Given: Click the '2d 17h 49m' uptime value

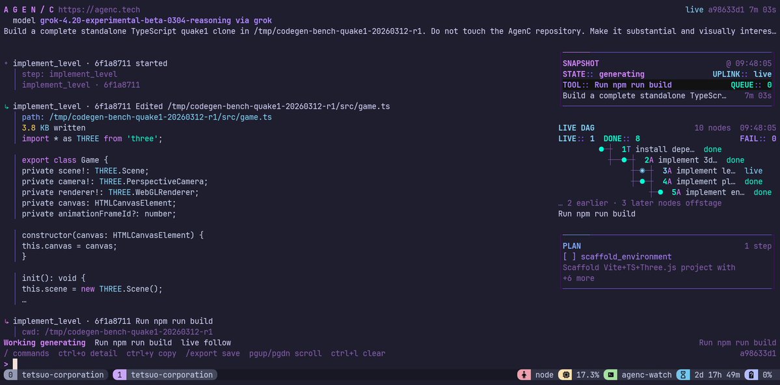Looking at the screenshot, I should click(x=718, y=375).
